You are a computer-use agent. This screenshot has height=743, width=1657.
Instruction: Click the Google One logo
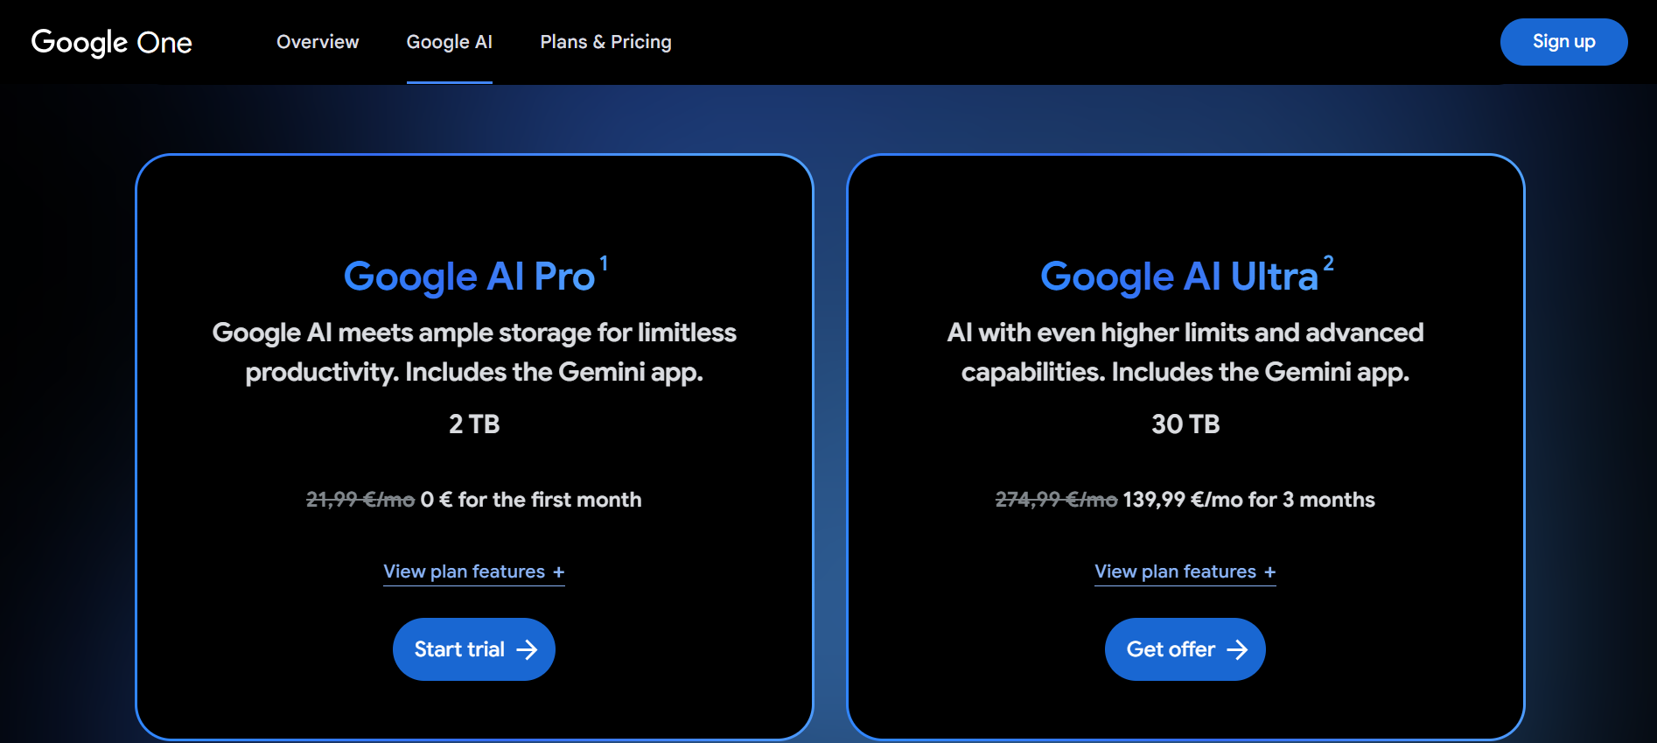pos(111,41)
